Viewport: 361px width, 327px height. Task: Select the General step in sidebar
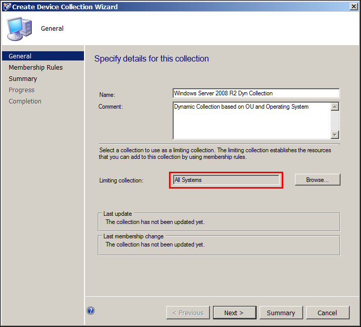click(20, 56)
